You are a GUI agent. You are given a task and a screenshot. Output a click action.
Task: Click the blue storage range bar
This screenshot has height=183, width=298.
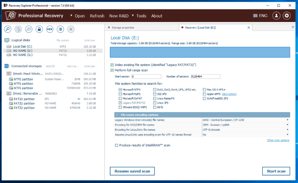(200, 52)
